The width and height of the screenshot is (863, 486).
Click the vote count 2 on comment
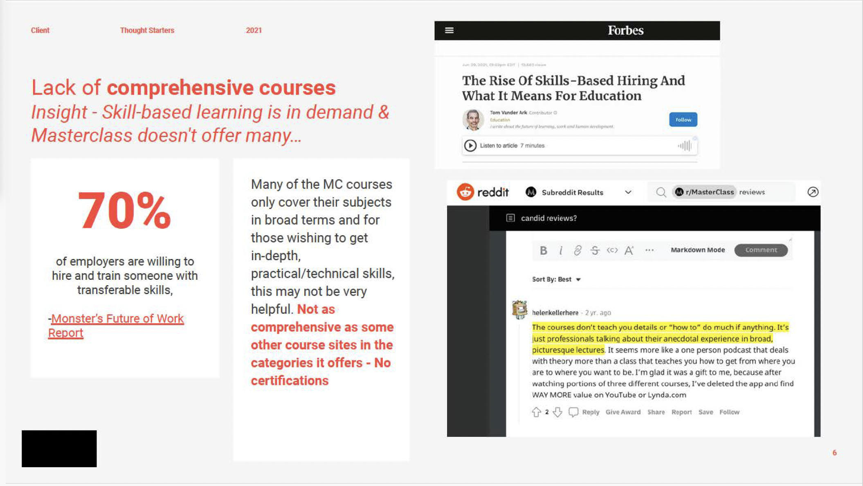coord(547,412)
